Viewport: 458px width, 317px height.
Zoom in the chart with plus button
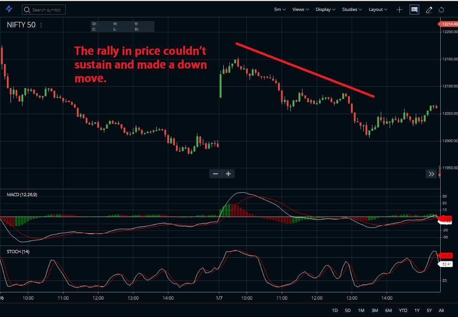click(x=228, y=174)
